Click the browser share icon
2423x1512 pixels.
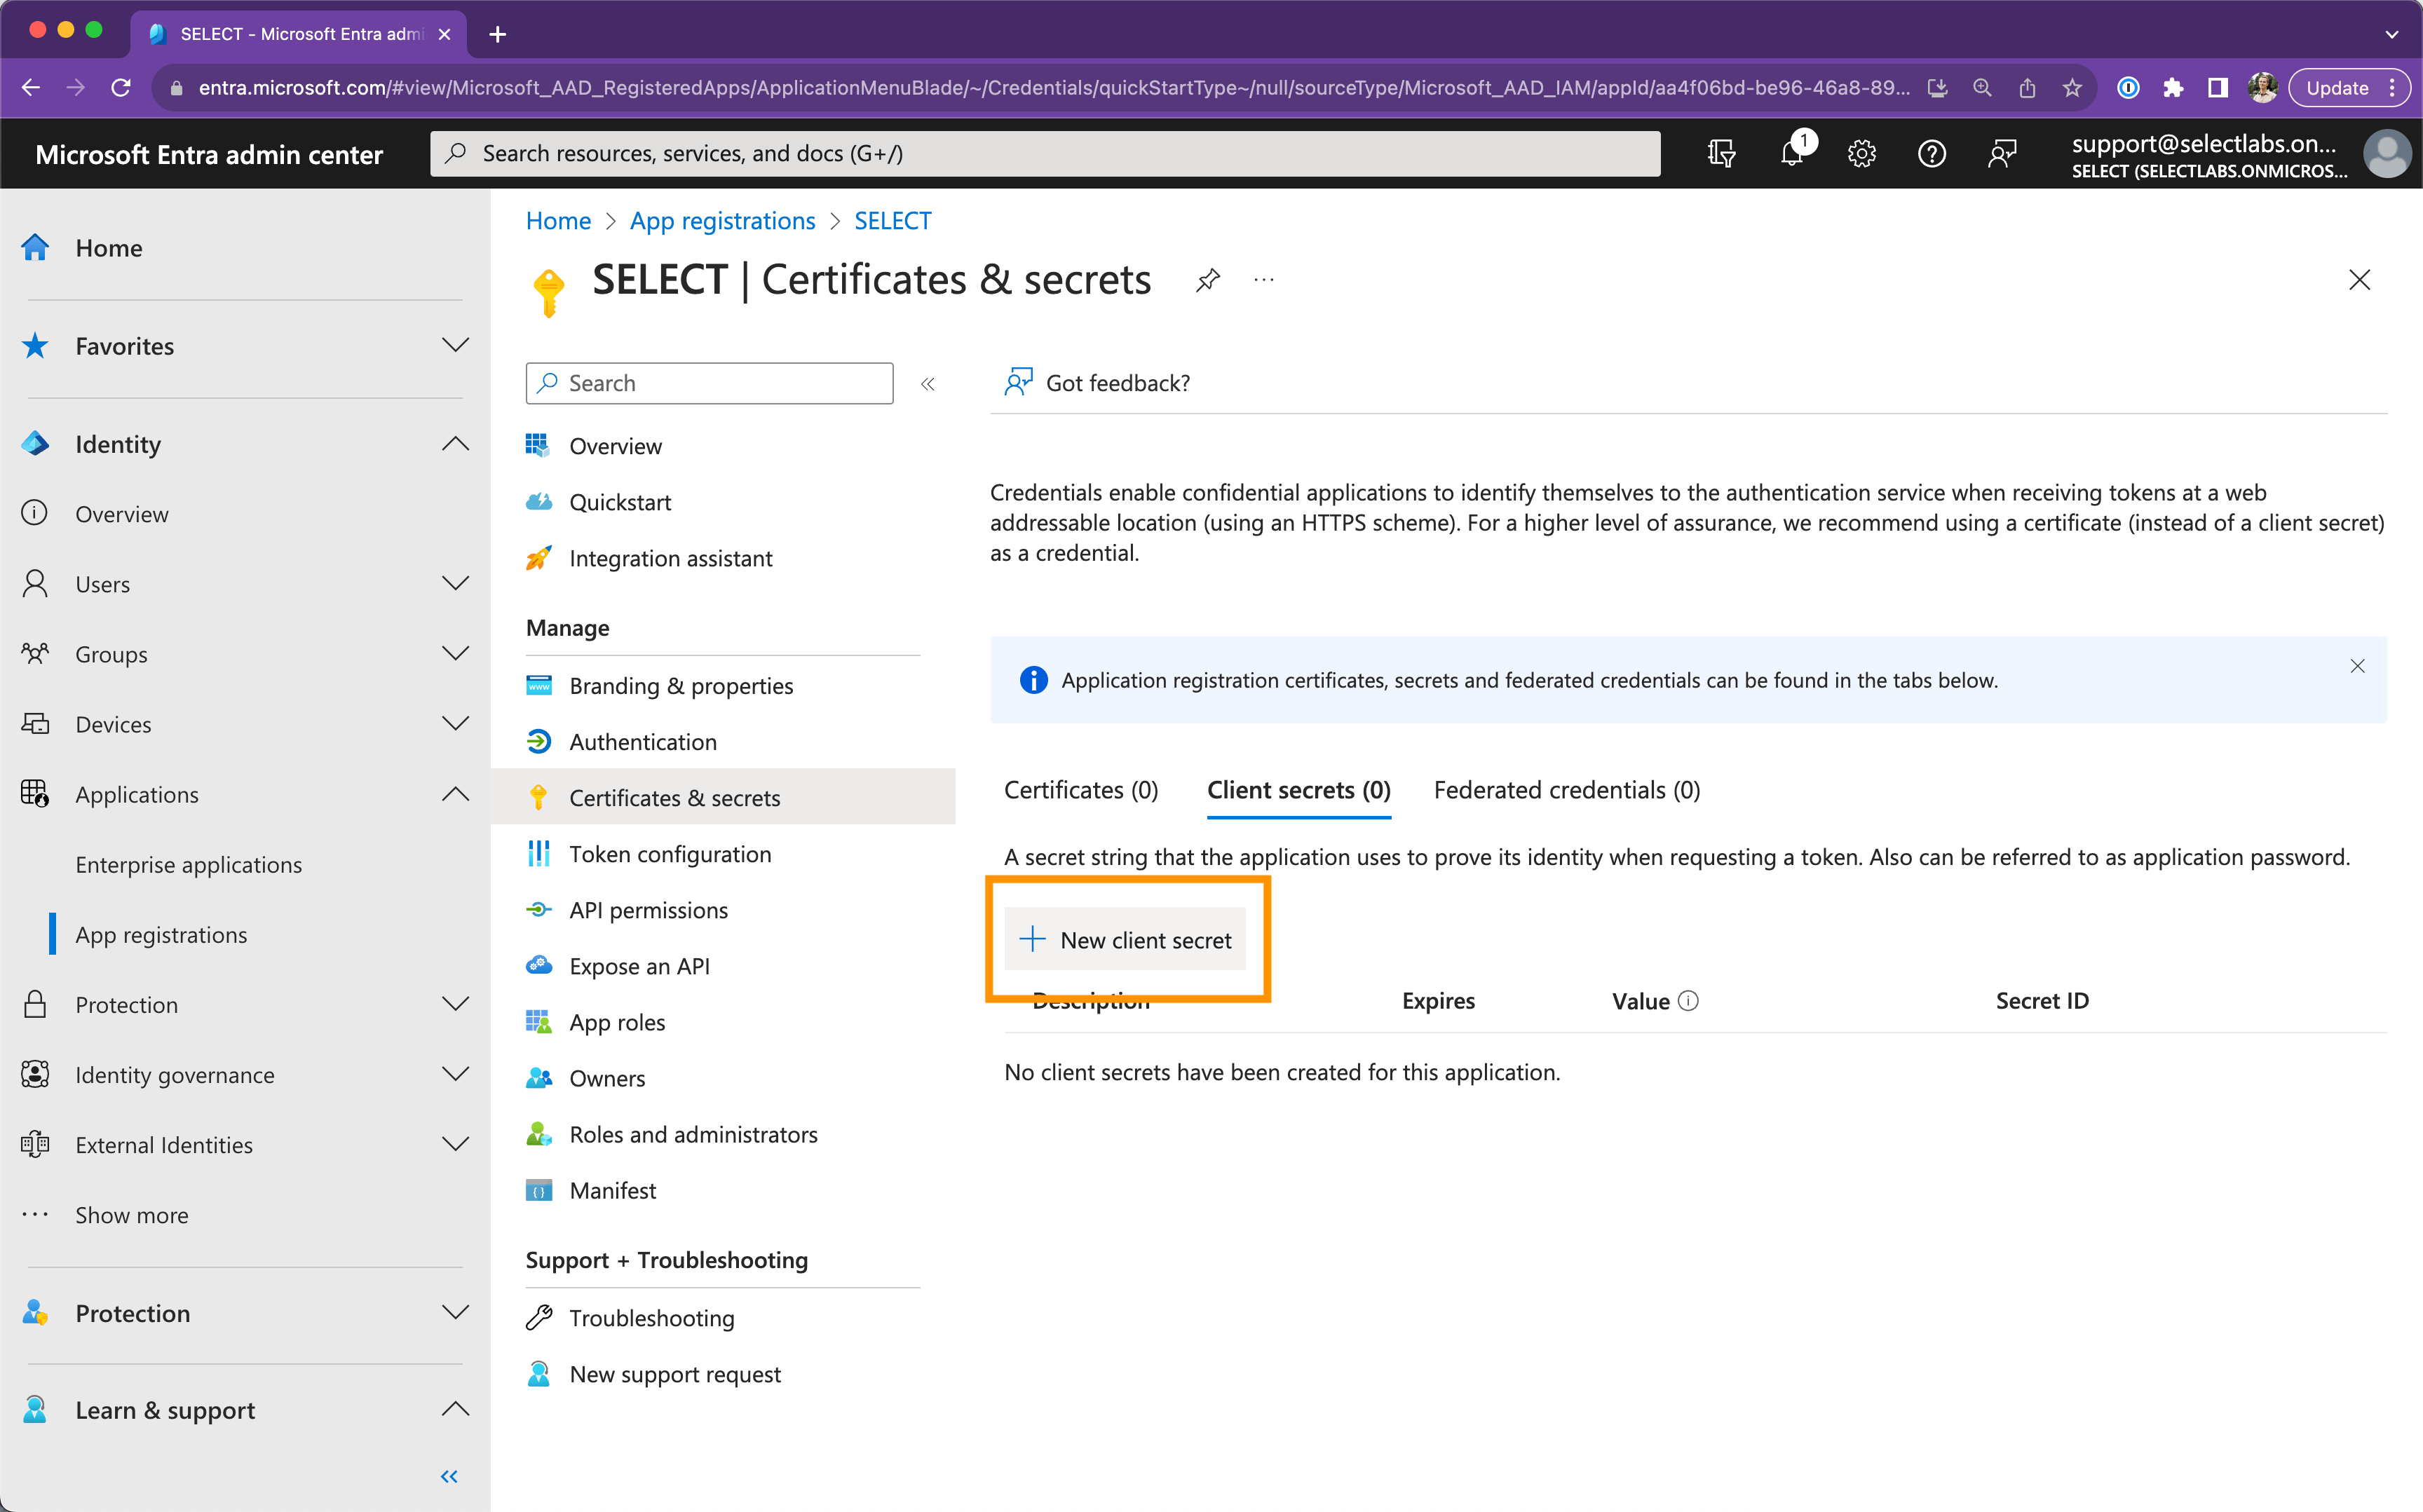tap(2027, 88)
